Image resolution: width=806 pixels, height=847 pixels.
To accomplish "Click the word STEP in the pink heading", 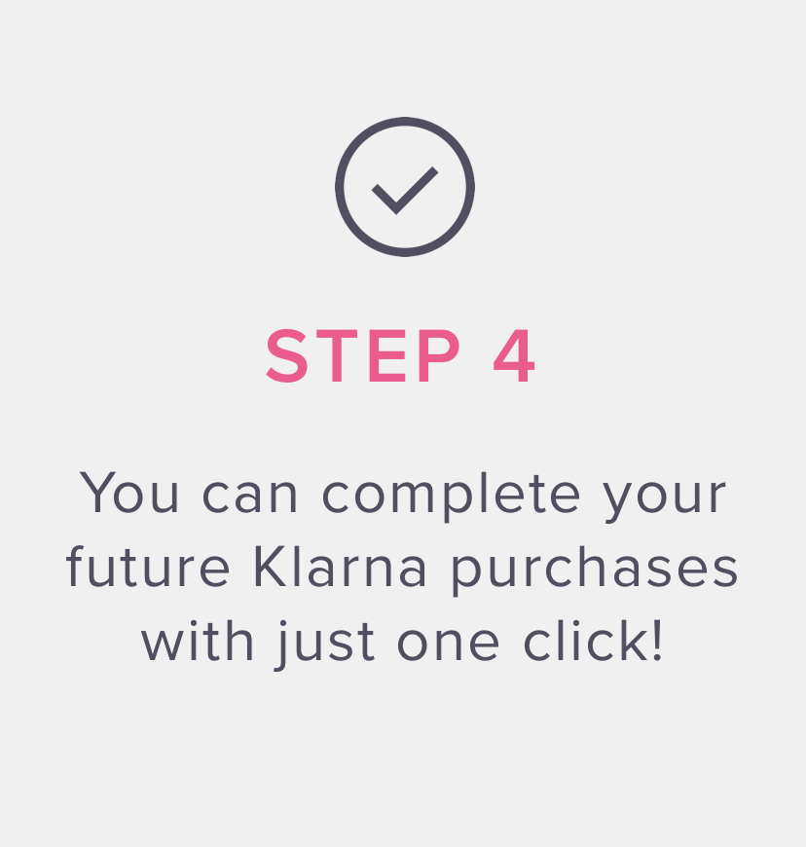I will (363, 356).
